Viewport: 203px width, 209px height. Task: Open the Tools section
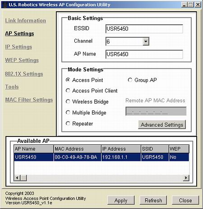(12, 87)
